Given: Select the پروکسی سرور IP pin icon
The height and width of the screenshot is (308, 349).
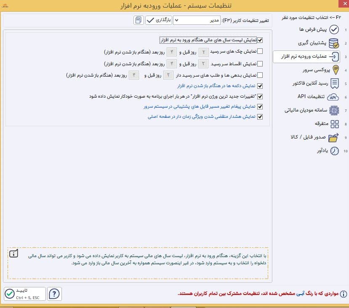Looking at the screenshot, I should (336, 70).
